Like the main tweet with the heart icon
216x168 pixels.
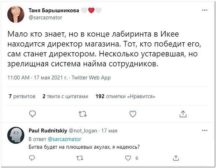(x=133, y=114)
